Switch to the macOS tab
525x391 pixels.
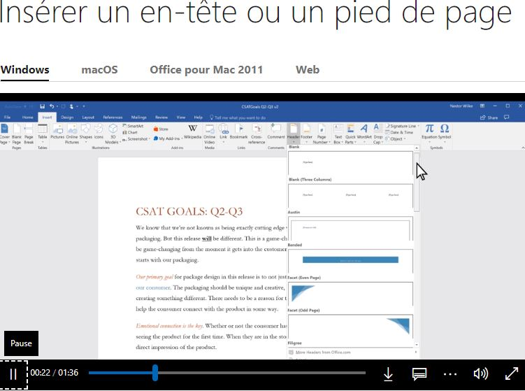[99, 70]
